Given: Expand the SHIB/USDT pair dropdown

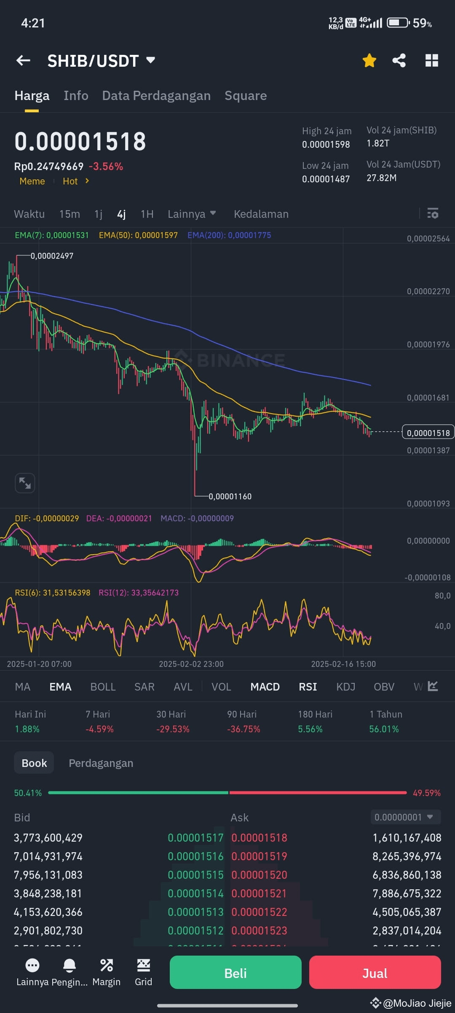Looking at the screenshot, I should tap(151, 60).
